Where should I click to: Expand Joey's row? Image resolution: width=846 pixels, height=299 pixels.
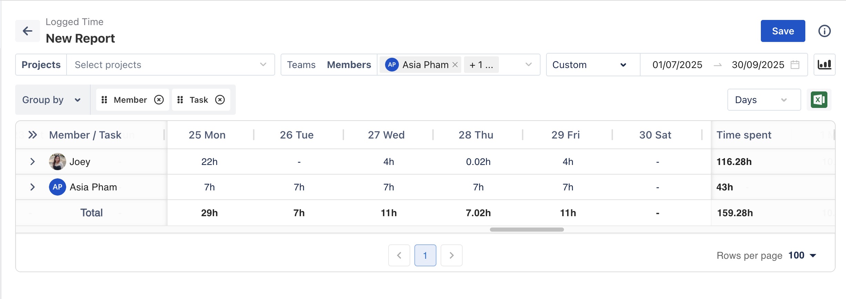pyautogui.click(x=32, y=162)
